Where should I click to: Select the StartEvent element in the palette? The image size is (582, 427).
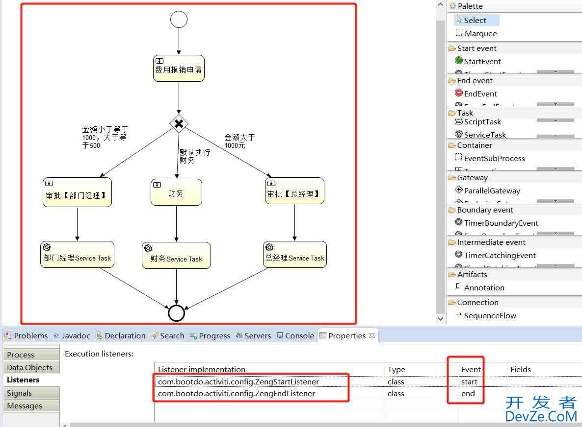click(482, 61)
